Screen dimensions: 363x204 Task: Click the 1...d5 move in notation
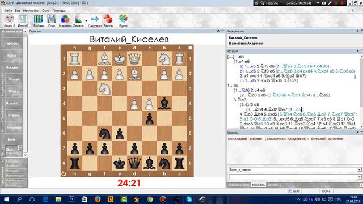click(233, 86)
